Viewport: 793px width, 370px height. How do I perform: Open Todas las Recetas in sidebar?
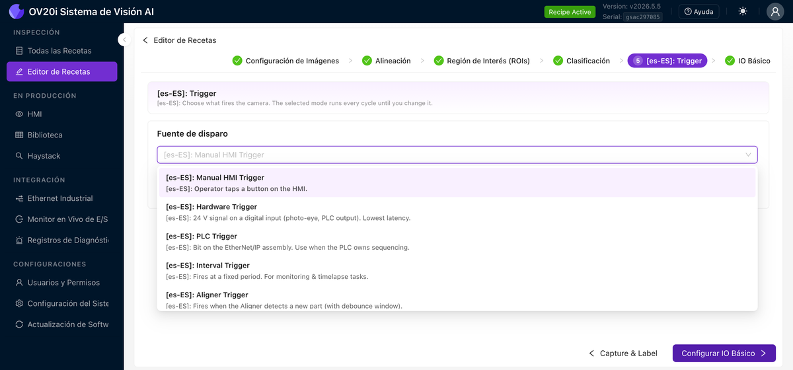[62, 51]
